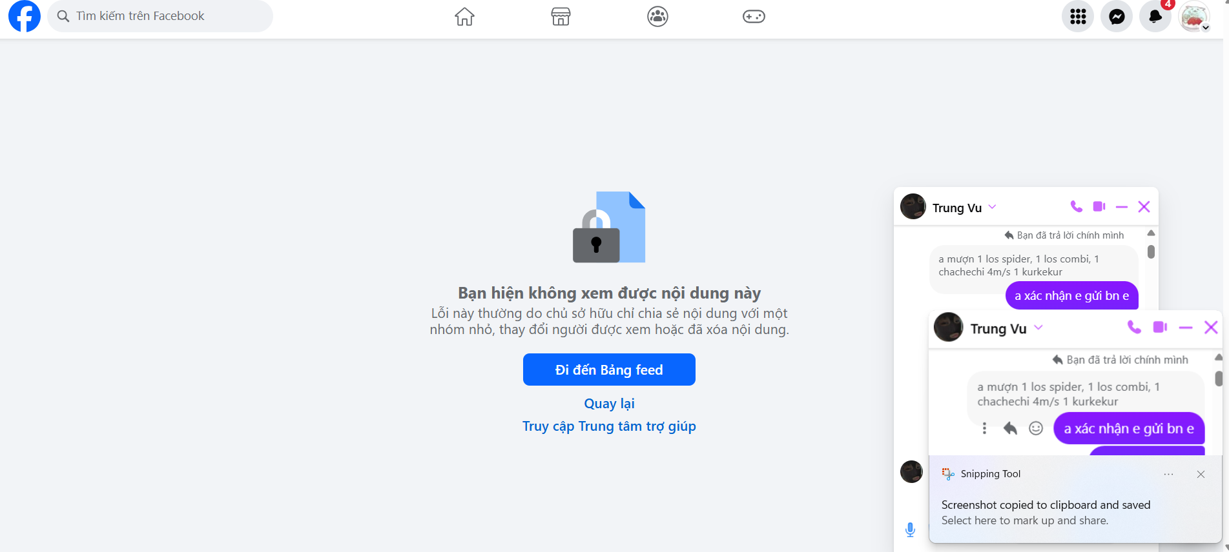The image size is (1229, 552).
Task: Expand the account profile picture menu
Action: pyautogui.click(x=1194, y=16)
